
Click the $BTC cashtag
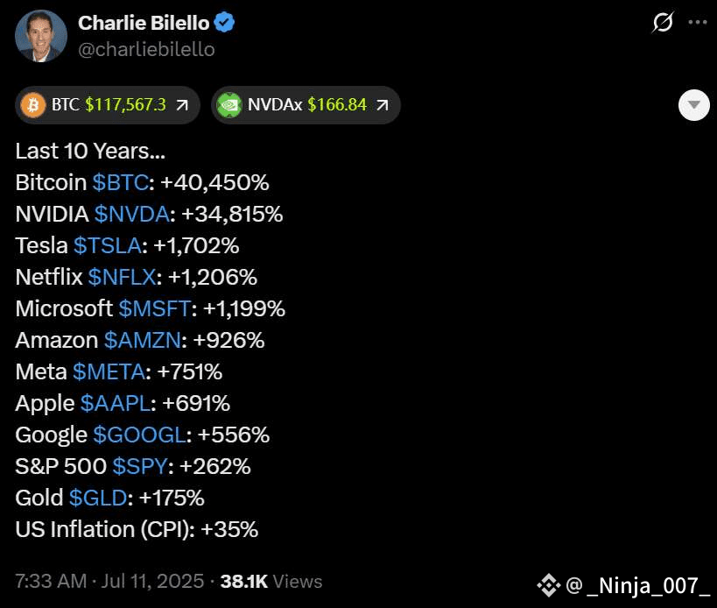click(x=121, y=182)
